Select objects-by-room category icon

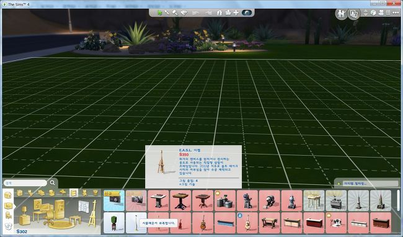pos(8,206)
